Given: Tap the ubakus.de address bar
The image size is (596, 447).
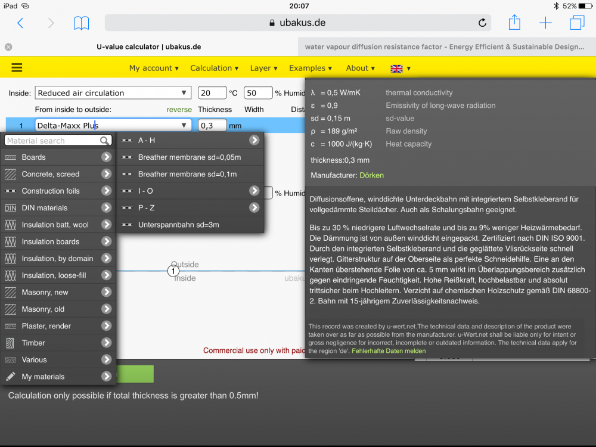Looking at the screenshot, I should (x=297, y=23).
